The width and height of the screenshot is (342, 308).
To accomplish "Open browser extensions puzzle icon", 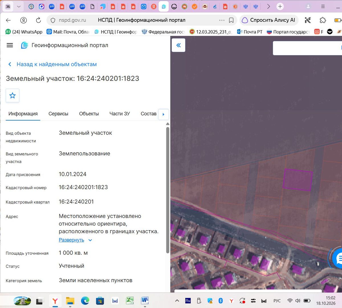I will (x=323, y=20).
